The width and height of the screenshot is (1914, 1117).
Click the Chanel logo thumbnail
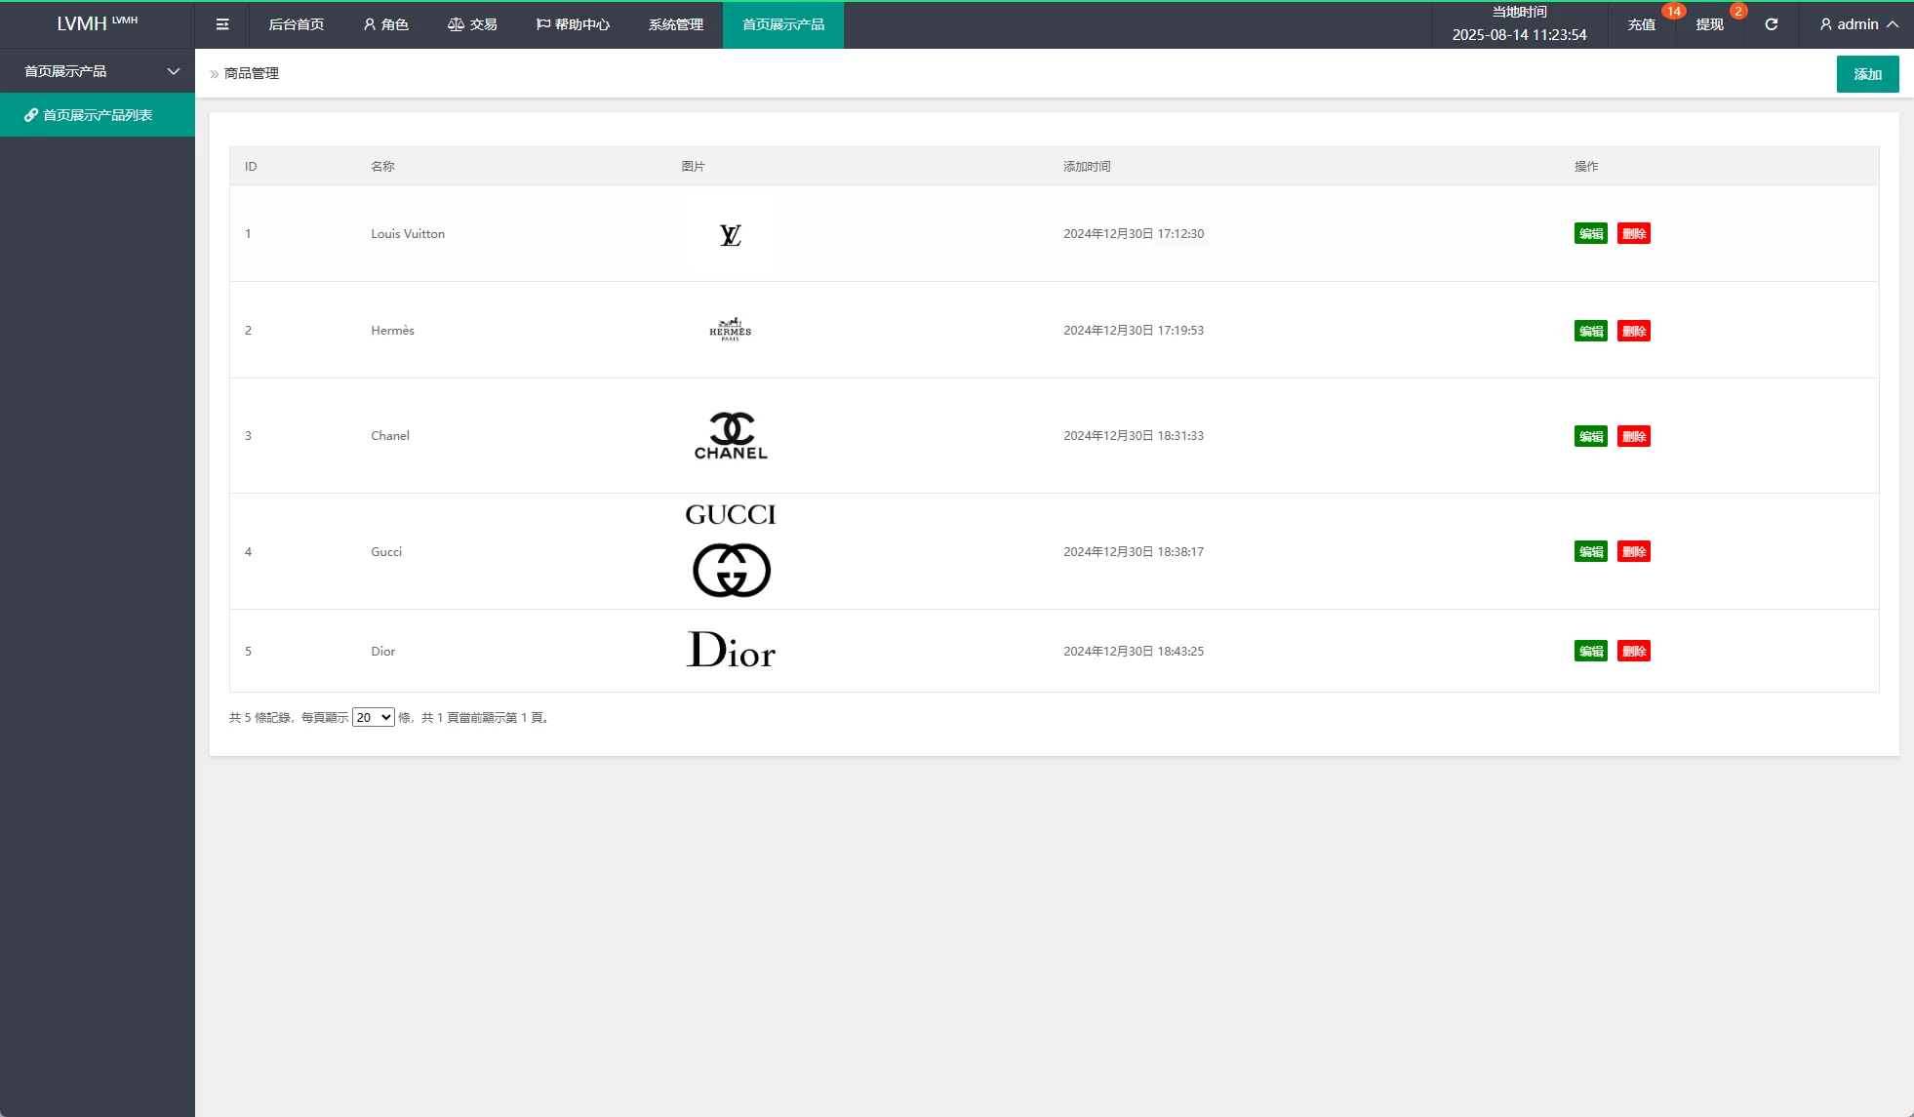pos(731,435)
